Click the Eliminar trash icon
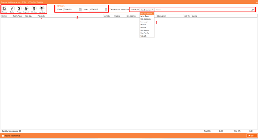 pos(34,8)
